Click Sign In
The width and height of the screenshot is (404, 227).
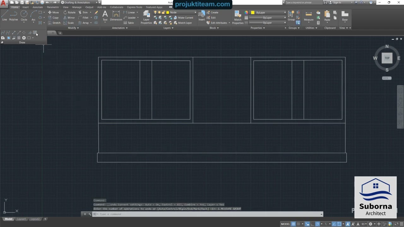(x=335, y=3)
